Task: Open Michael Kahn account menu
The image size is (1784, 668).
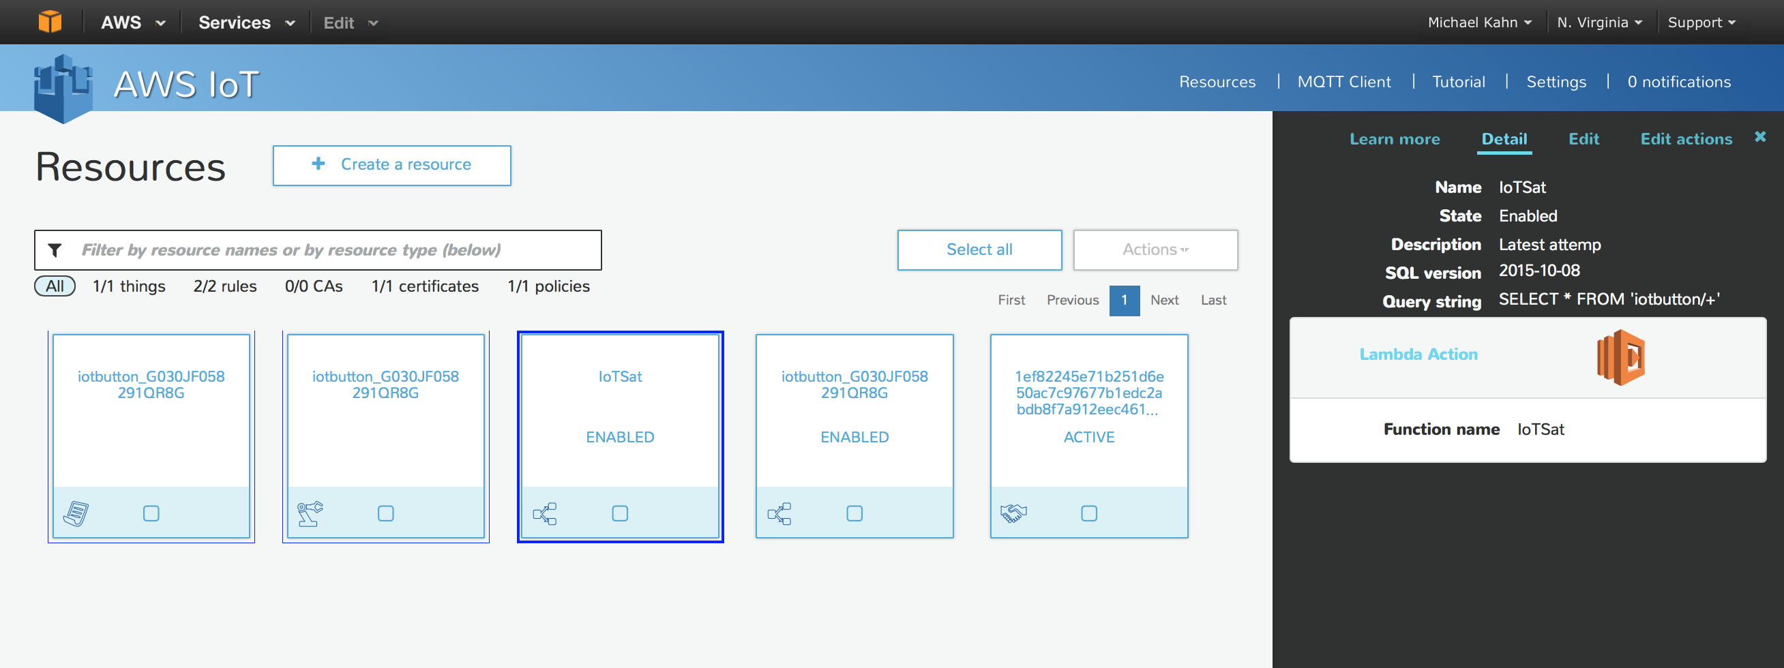Action: 1479,22
